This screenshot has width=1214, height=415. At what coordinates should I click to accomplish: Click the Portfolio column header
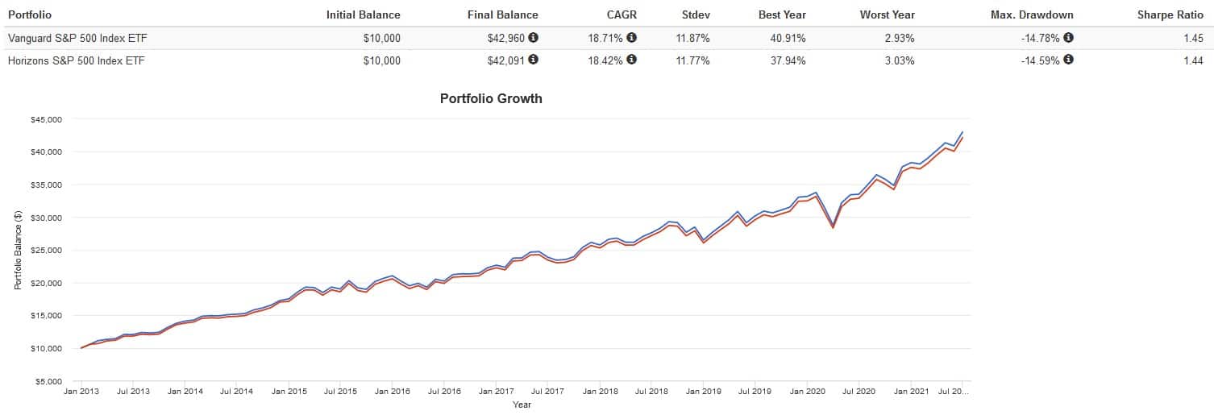(29, 15)
